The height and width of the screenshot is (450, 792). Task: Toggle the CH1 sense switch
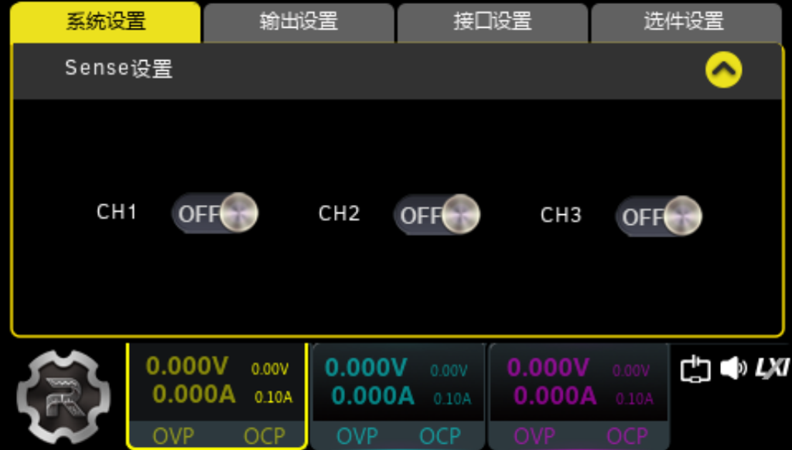(215, 213)
